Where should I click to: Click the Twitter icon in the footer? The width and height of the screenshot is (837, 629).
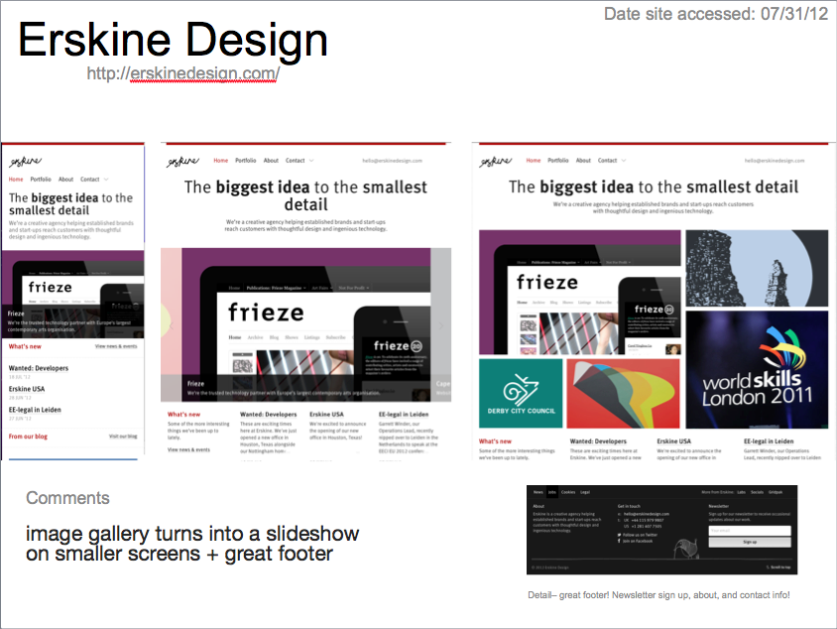(620, 534)
